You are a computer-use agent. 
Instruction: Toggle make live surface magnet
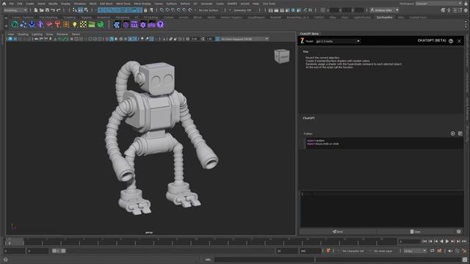tap(190, 10)
